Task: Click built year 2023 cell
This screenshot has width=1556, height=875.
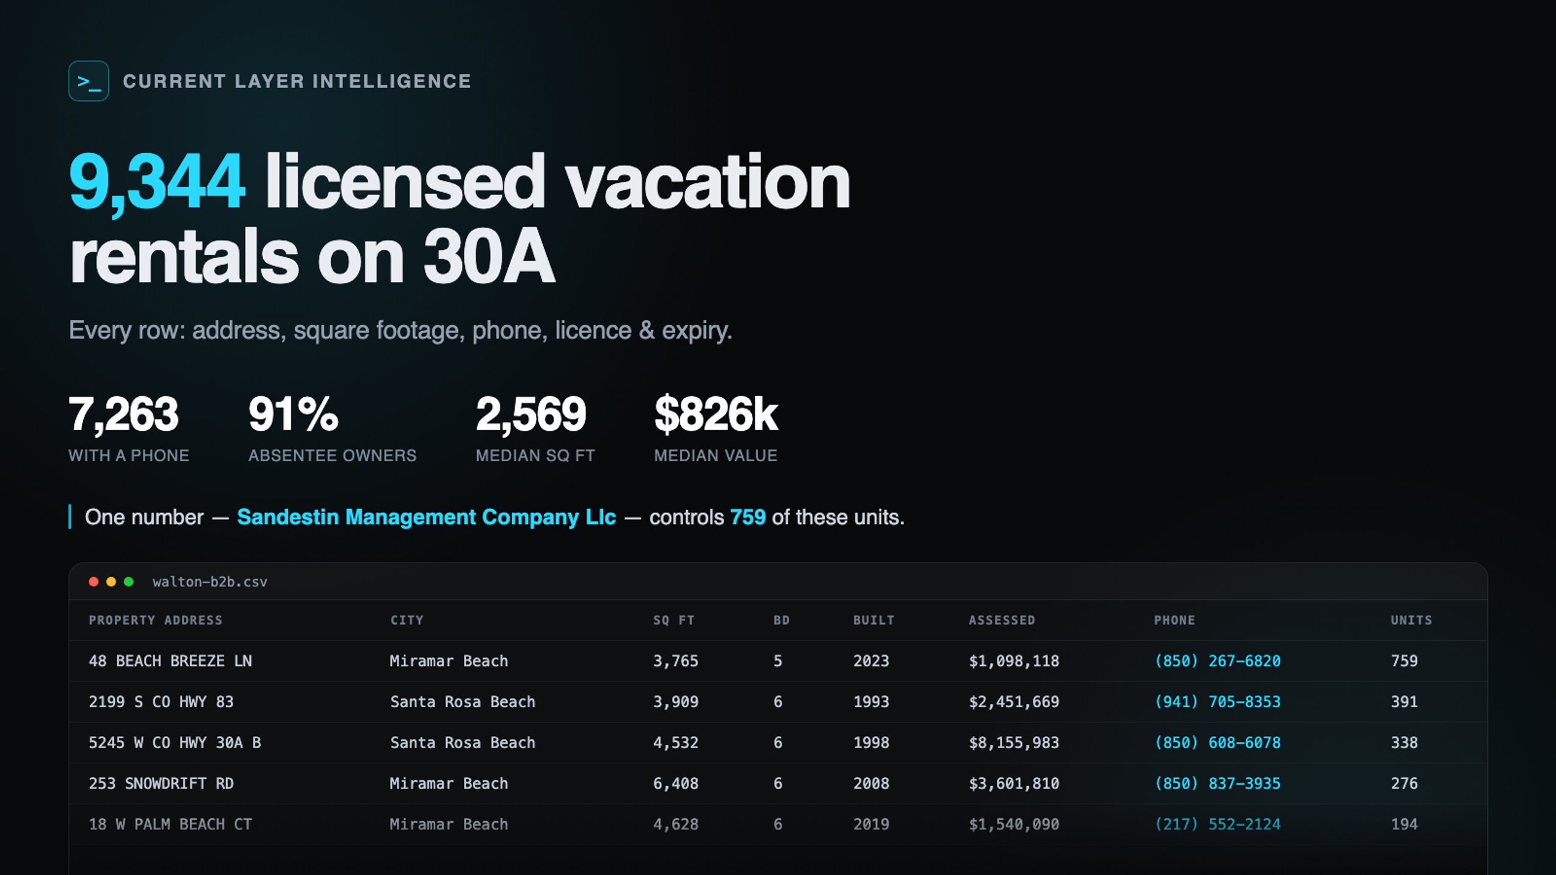Action: coord(871,661)
